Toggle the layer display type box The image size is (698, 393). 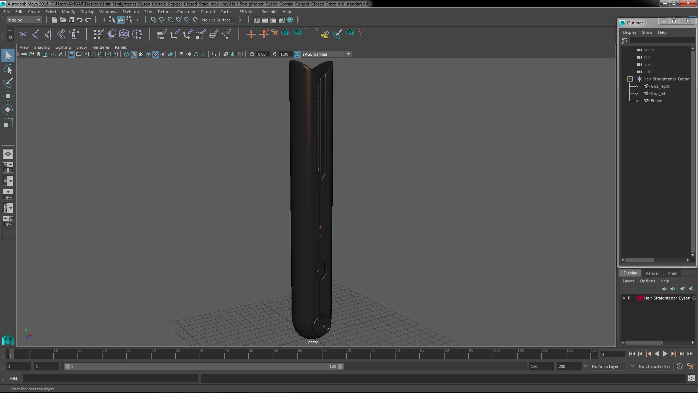pos(634,298)
